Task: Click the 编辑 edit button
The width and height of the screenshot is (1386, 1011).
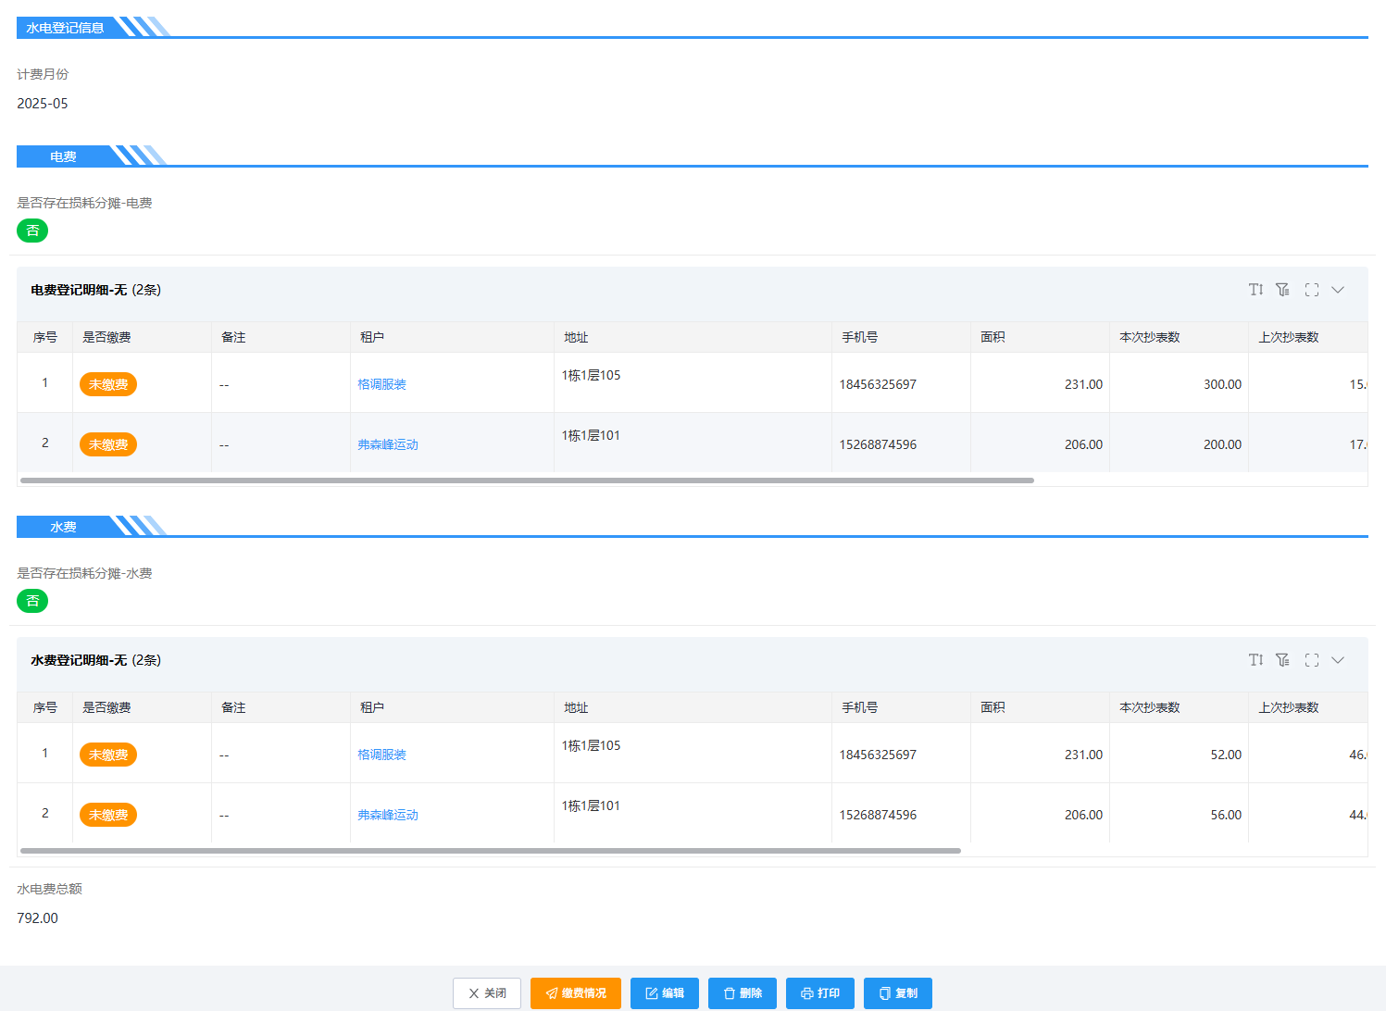Action: point(664,993)
